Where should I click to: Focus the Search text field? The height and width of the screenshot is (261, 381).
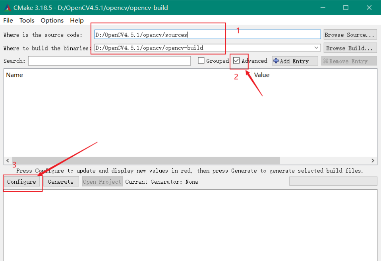pyautogui.click(x=109, y=61)
